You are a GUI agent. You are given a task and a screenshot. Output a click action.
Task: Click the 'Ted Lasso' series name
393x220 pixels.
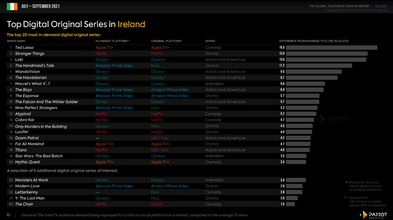[x=24, y=47]
